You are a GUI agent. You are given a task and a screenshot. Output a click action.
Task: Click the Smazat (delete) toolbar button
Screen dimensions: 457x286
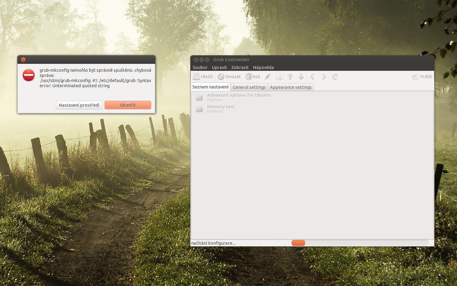click(x=229, y=77)
